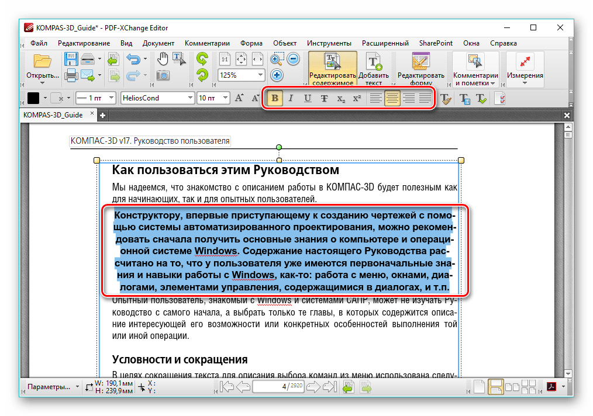The image size is (593, 416).
Task: Set view to actual size 1:1
Action: 225,59
